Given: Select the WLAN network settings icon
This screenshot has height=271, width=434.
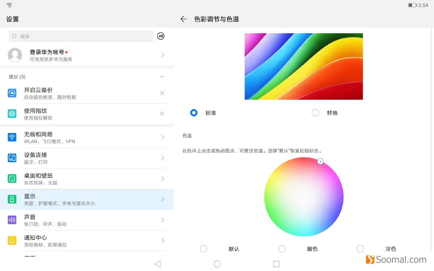Looking at the screenshot, I should tap(12, 137).
